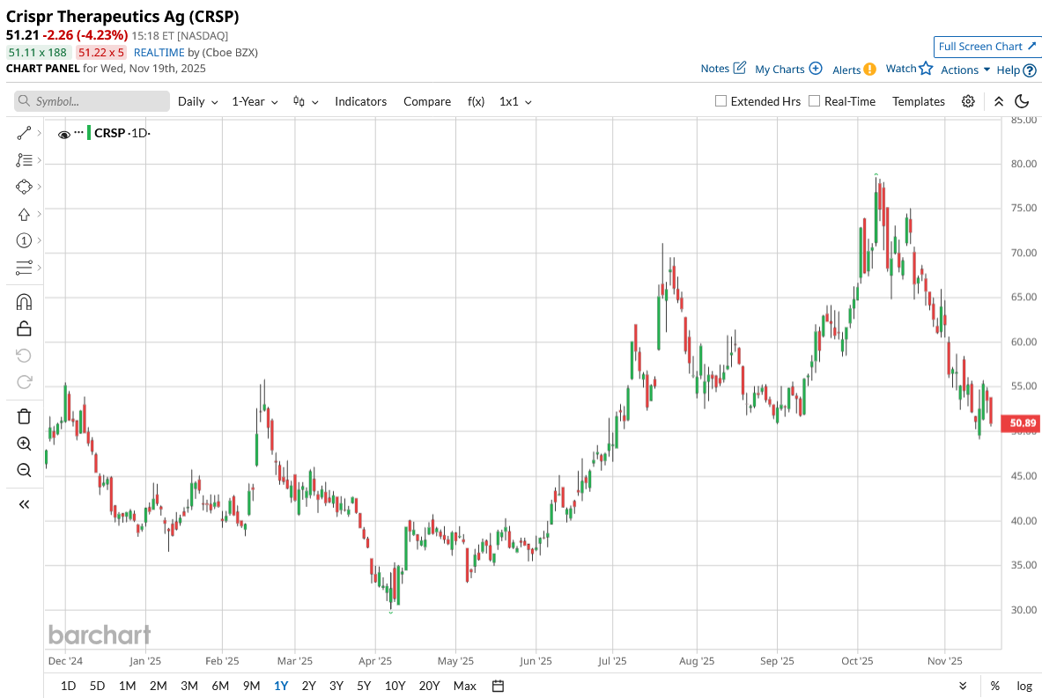Open the horizontal lines tool group
Viewport: 1042px width, 698px height.
(x=24, y=268)
